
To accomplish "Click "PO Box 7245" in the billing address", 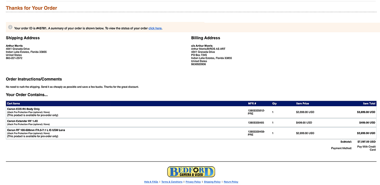I will 199,55.
